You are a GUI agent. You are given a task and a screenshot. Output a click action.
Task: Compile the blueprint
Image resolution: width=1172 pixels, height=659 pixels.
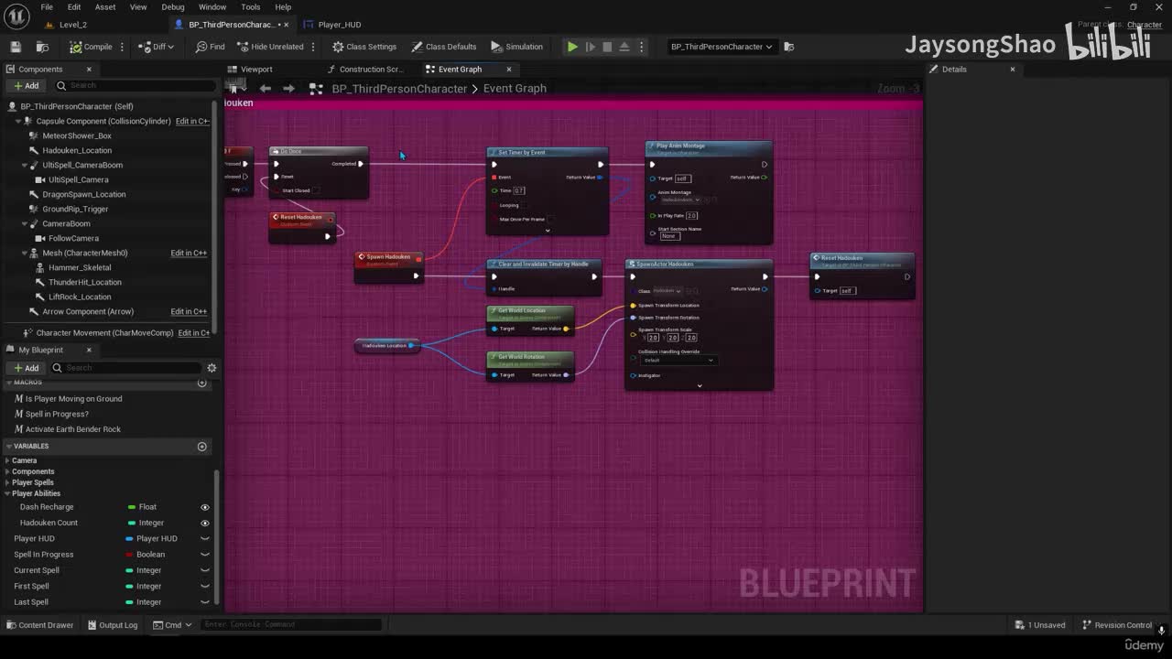[91, 47]
